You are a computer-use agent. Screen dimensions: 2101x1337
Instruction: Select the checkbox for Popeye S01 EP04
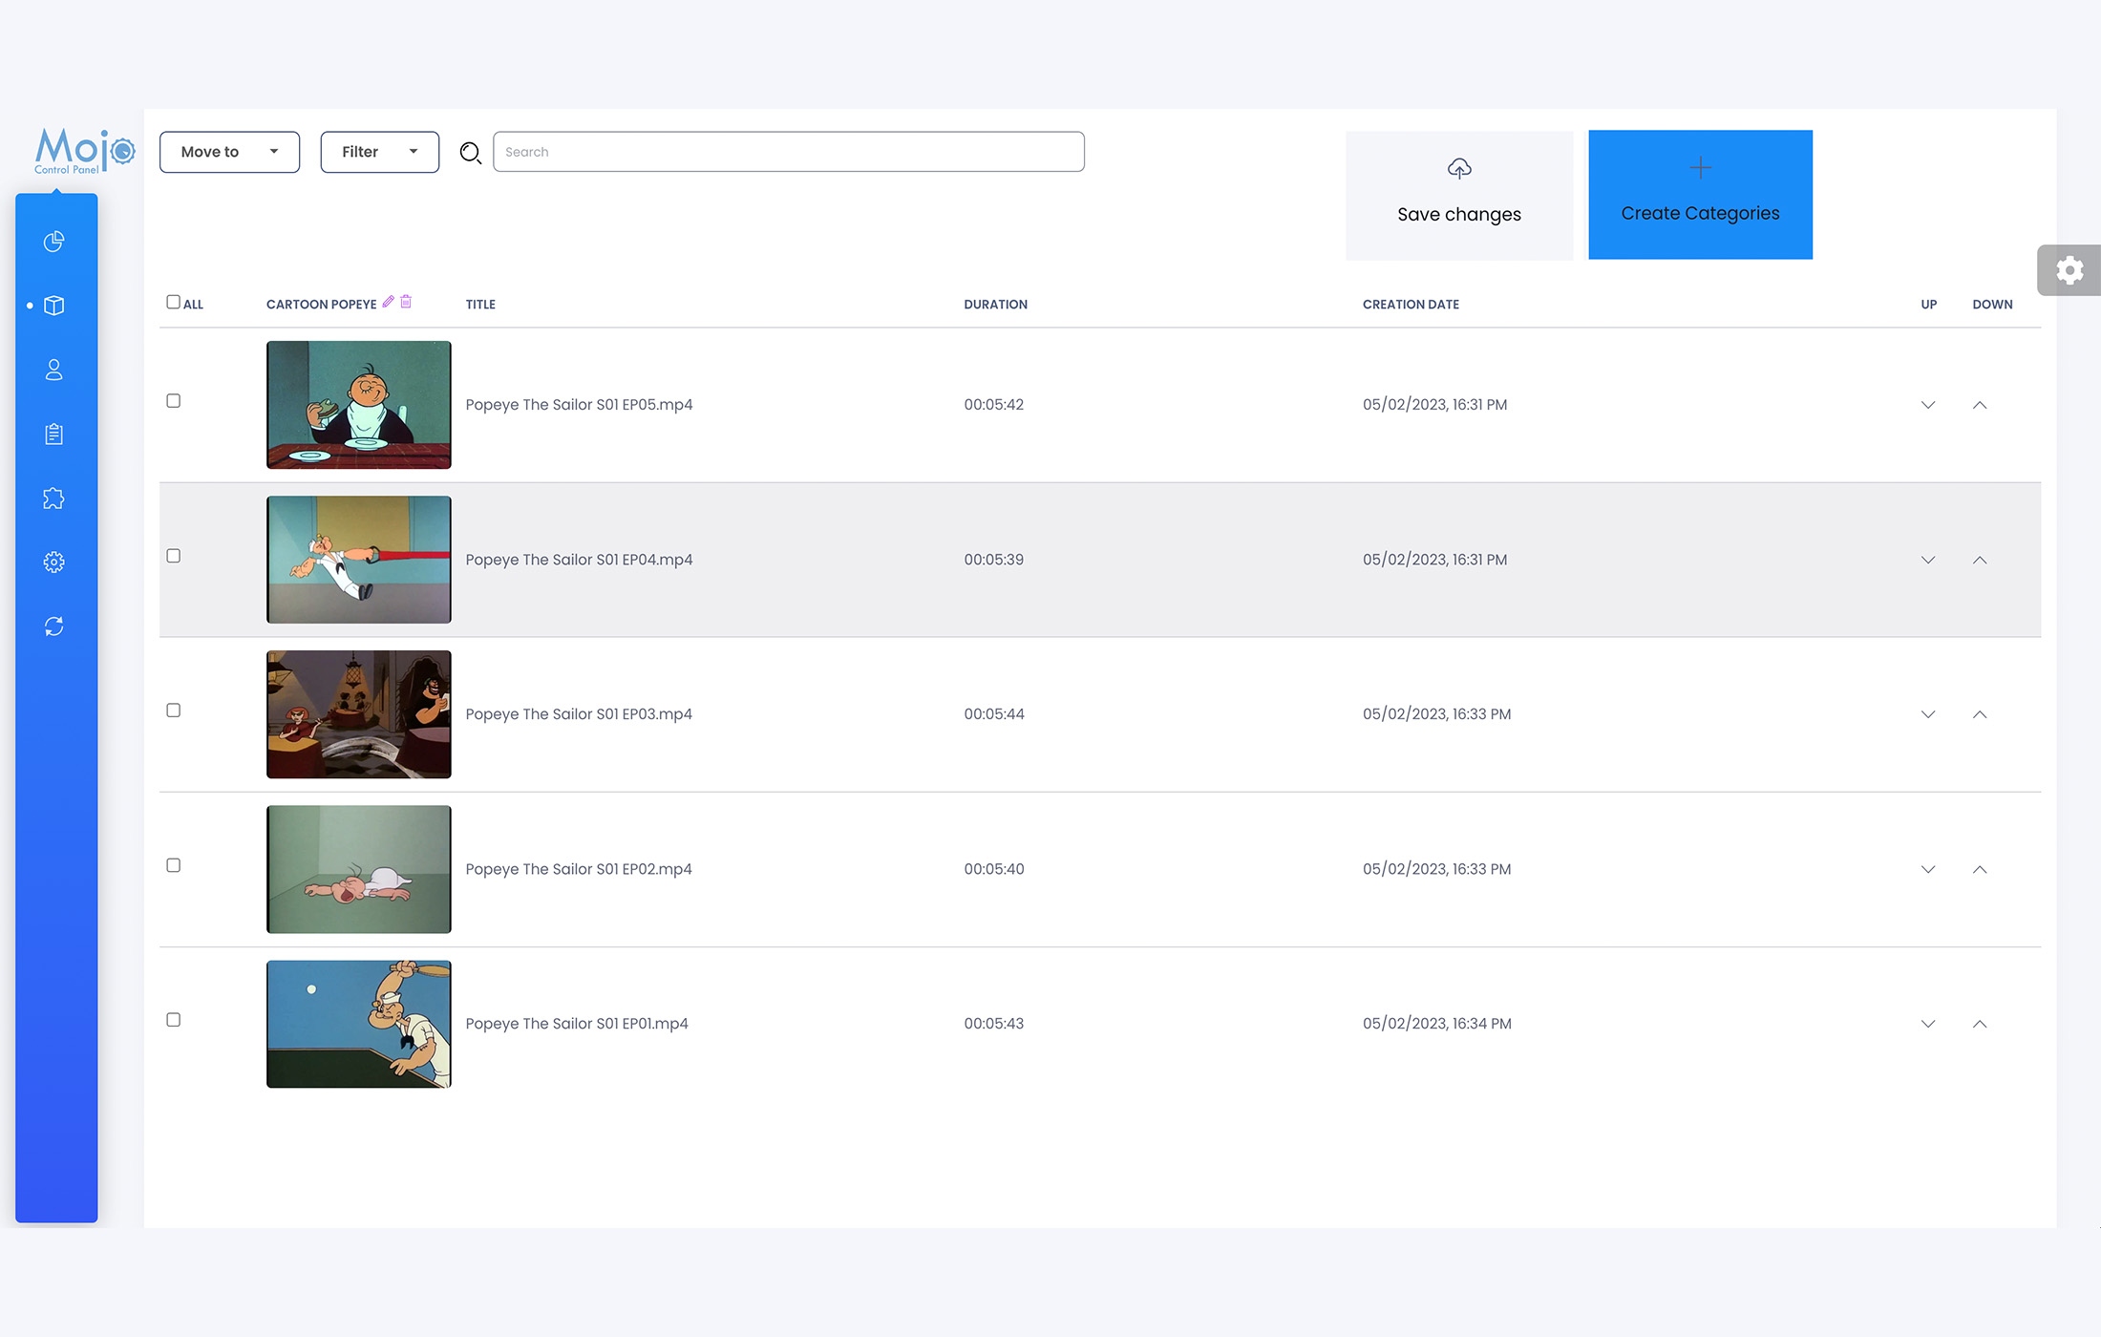(x=173, y=554)
